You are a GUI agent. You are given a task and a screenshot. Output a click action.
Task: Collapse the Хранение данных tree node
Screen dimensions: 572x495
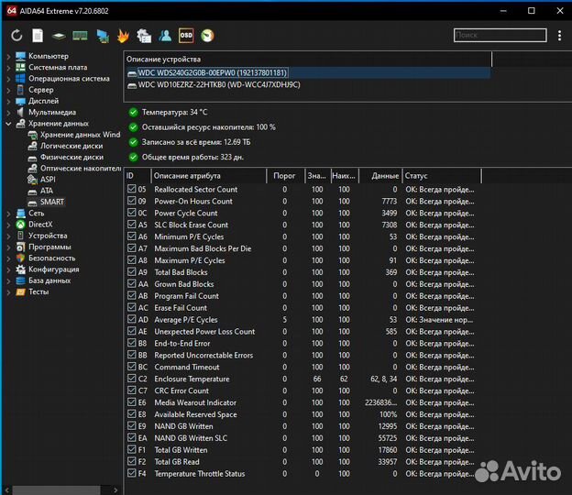pos(8,123)
